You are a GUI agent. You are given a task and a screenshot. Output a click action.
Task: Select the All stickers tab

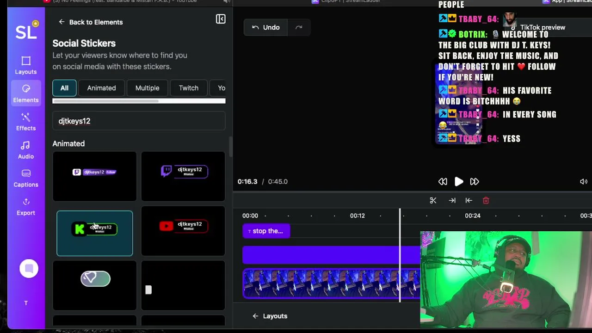[64, 88]
